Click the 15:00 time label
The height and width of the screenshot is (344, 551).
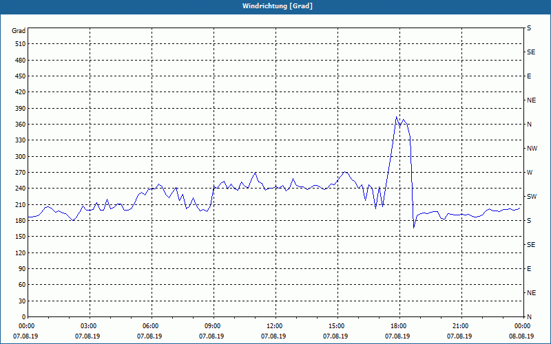coord(337,326)
